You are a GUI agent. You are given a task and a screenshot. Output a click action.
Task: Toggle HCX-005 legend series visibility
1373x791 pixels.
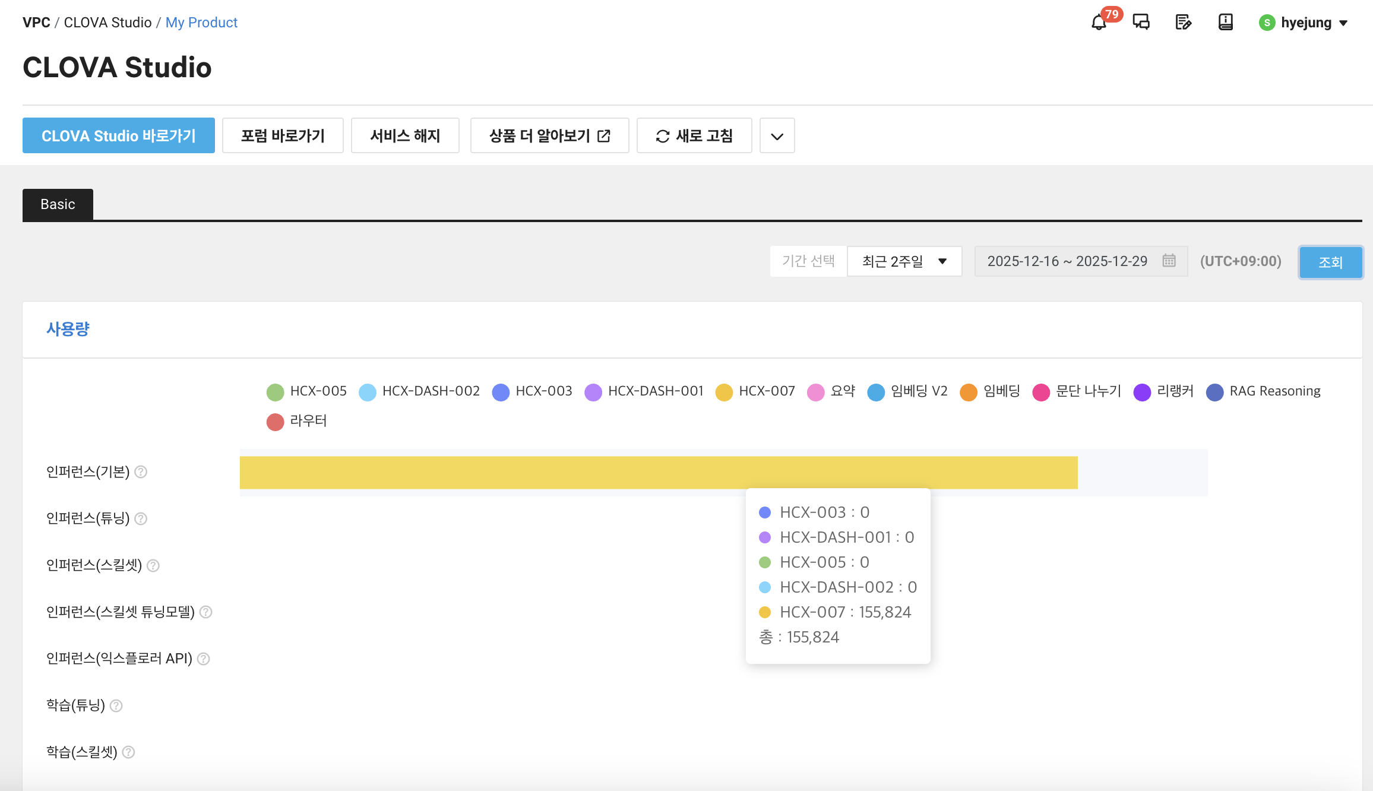coord(306,391)
